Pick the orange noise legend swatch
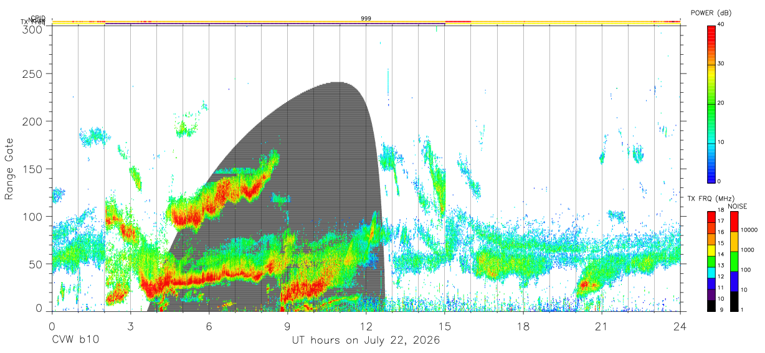Viewport: 765px width, 353px height. [x=734, y=242]
